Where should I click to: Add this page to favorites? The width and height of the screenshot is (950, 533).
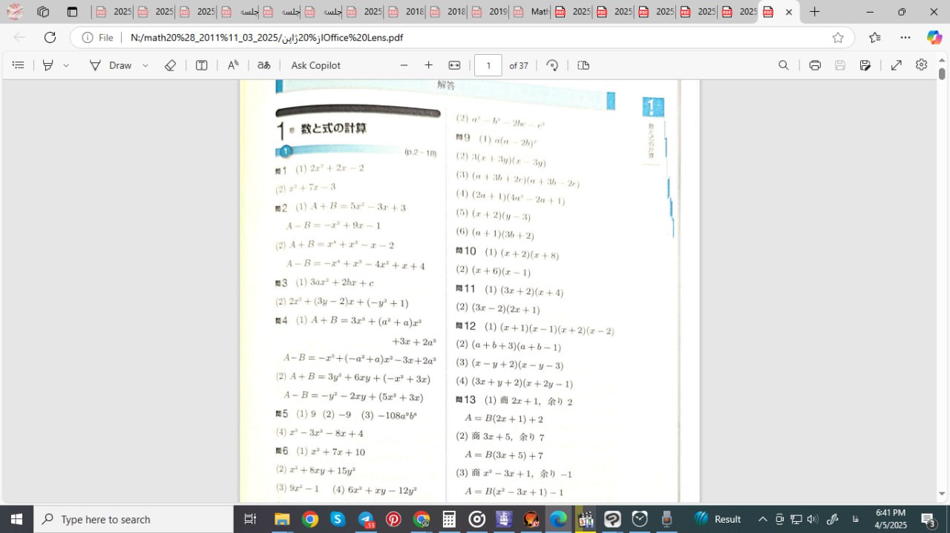pos(838,37)
